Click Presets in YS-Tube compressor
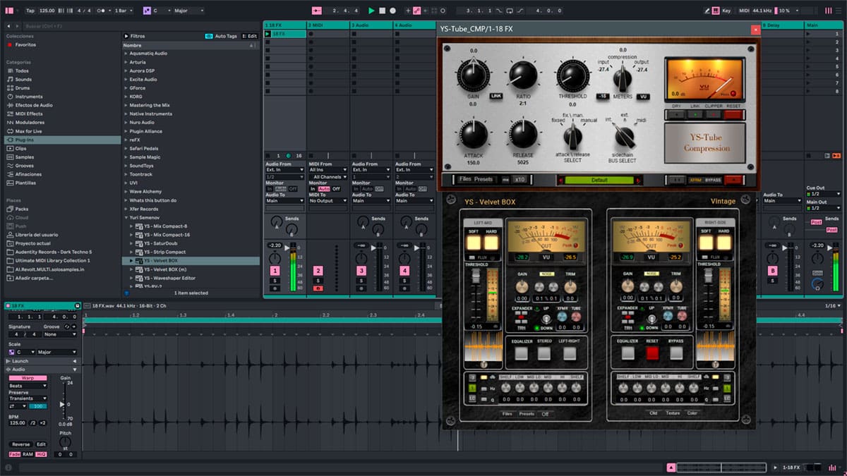The height and width of the screenshot is (476, 847). pos(483,179)
